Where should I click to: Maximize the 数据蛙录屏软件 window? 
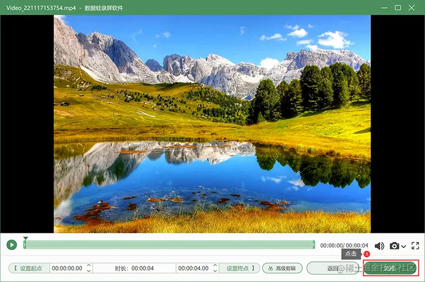coord(398,8)
